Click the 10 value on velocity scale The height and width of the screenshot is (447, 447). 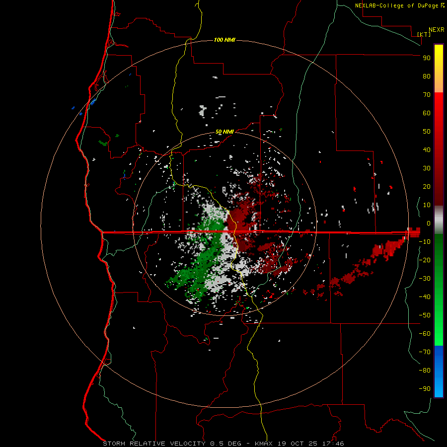click(x=427, y=205)
